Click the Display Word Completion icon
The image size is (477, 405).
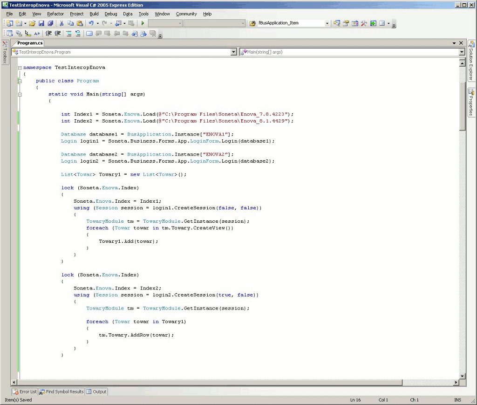point(37,34)
